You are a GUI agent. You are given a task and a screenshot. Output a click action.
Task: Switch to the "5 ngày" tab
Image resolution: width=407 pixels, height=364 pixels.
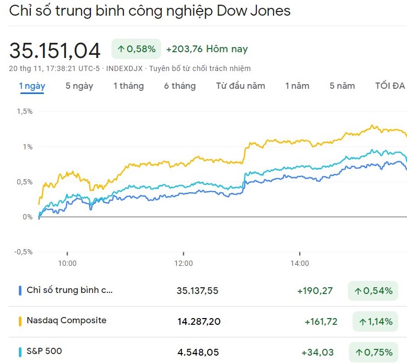(x=79, y=86)
